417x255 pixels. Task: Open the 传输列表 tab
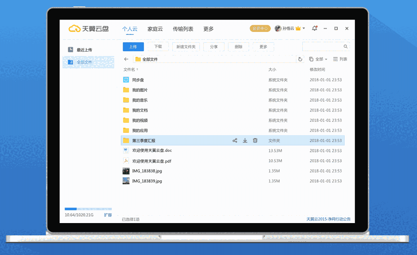[x=183, y=29]
